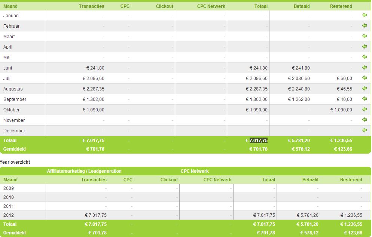The width and height of the screenshot is (372, 237).
Task: Click year table Gemiddeld betaald € 578,12
Action: pos(310,233)
